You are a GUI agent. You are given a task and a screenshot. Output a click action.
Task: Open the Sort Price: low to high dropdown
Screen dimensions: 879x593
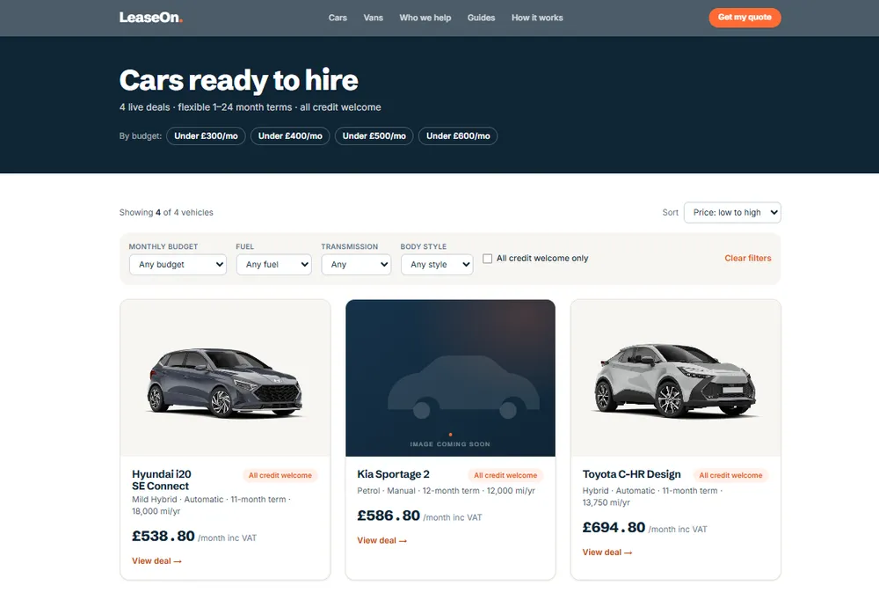point(732,213)
